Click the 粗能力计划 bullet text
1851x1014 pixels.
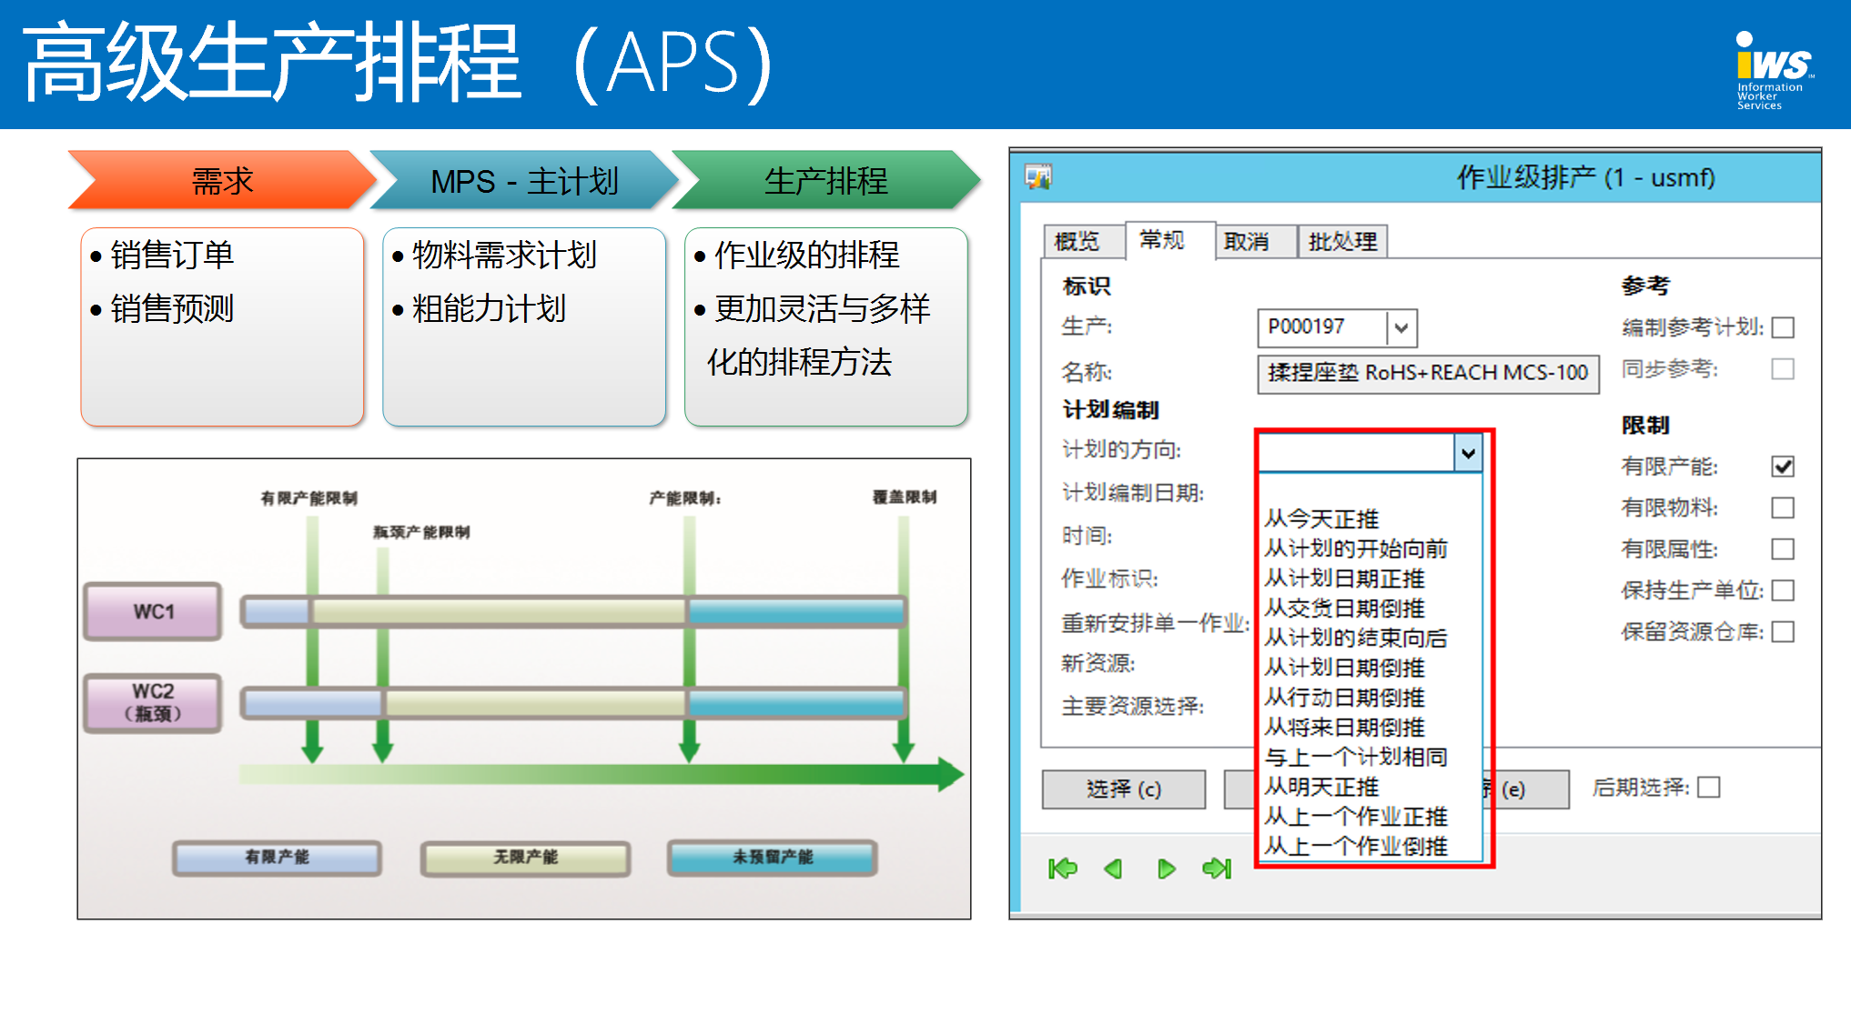[489, 309]
